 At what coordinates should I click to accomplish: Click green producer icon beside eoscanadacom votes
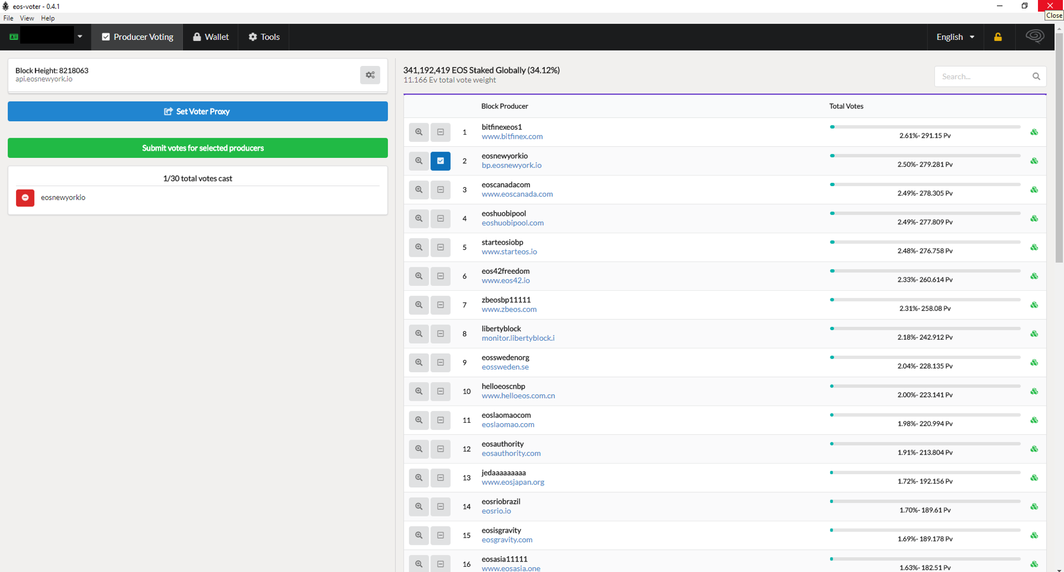1034,190
